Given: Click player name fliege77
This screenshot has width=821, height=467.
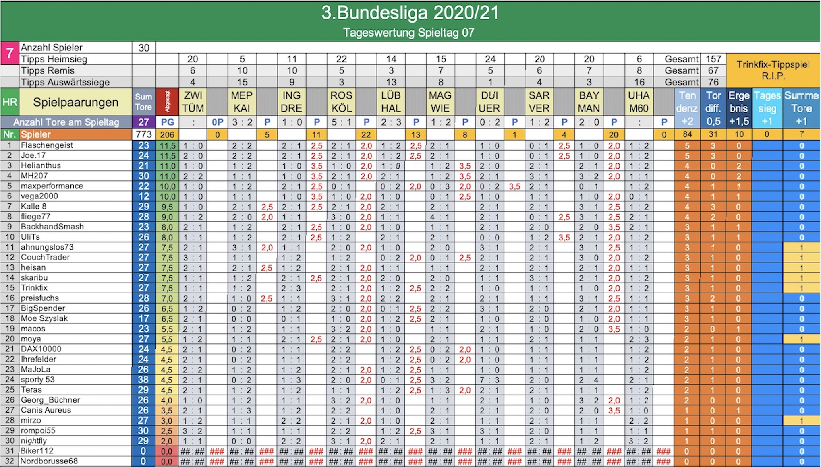Looking at the screenshot, I should point(35,217).
